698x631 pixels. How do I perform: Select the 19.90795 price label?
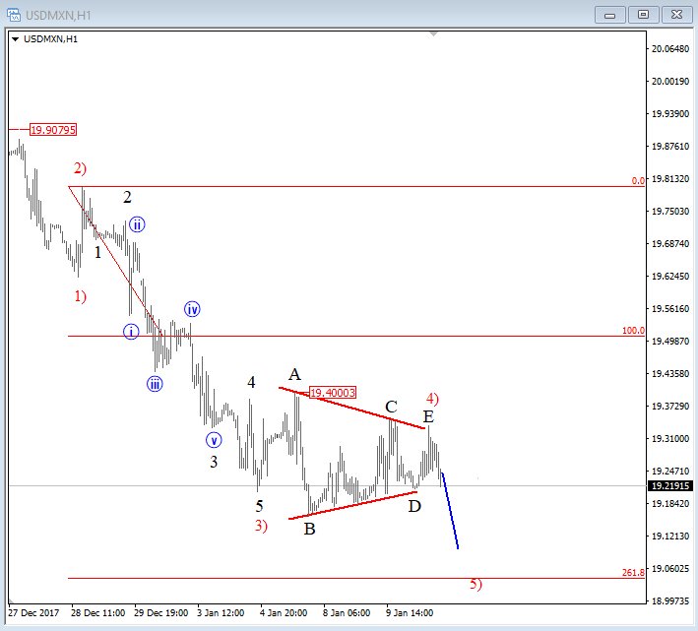pos(53,130)
